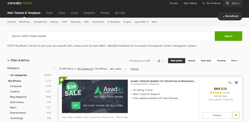The width and height of the screenshot is (249, 122).
Task: Open Logo Maker external link
Action: pyautogui.click(x=141, y=22)
